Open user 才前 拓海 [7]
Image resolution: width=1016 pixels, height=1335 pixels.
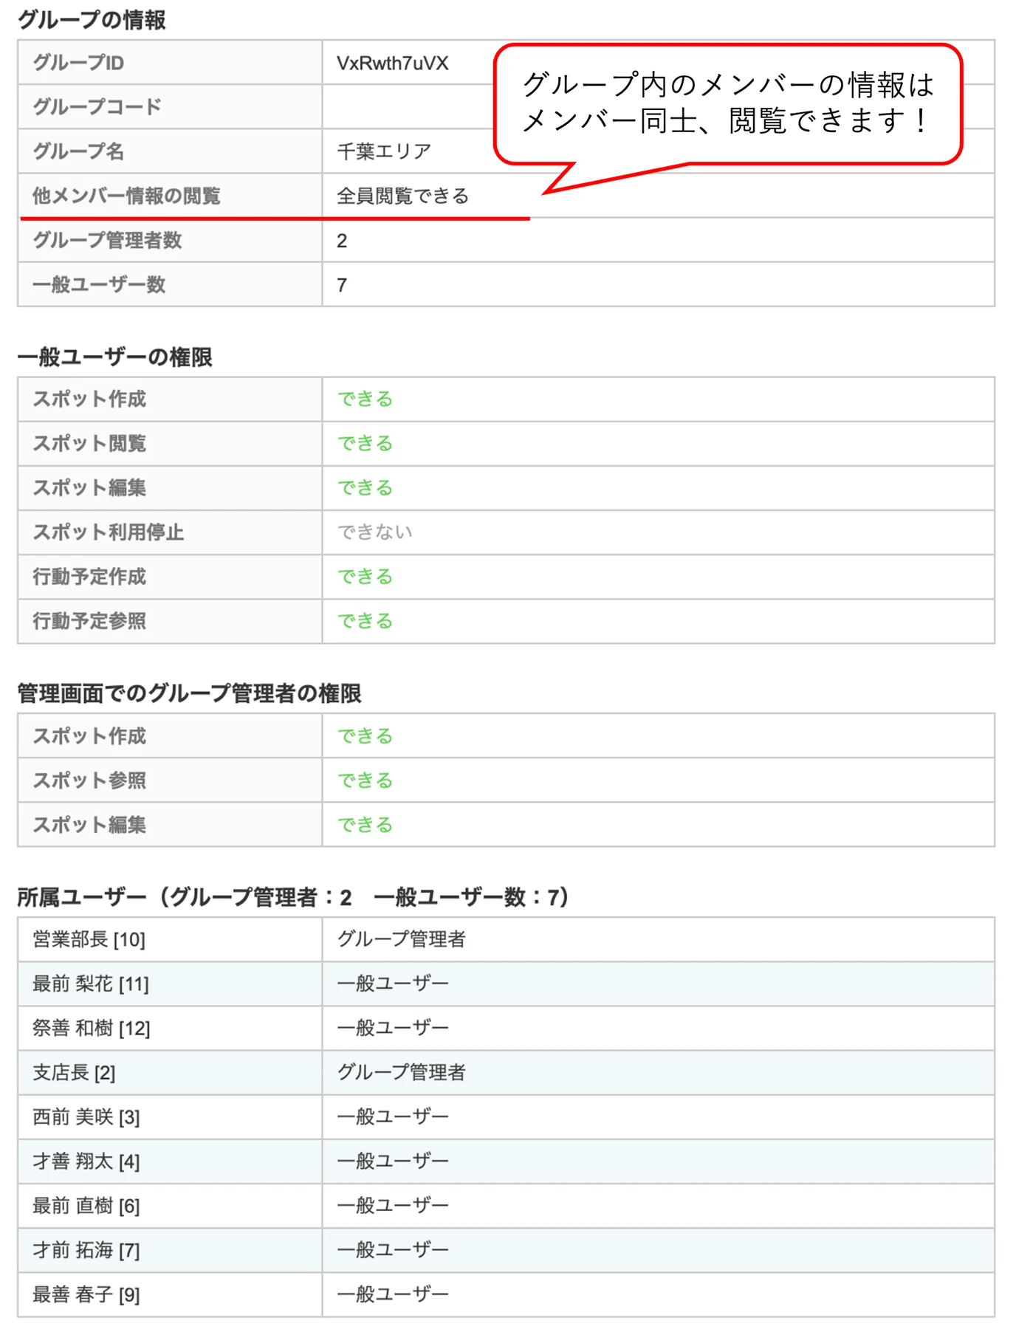coord(86,1249)
